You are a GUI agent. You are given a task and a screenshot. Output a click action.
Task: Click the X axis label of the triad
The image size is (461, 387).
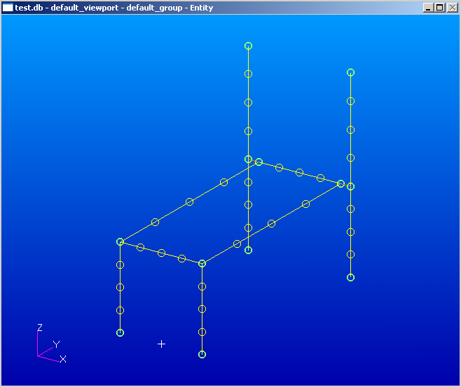coord(63,359)
